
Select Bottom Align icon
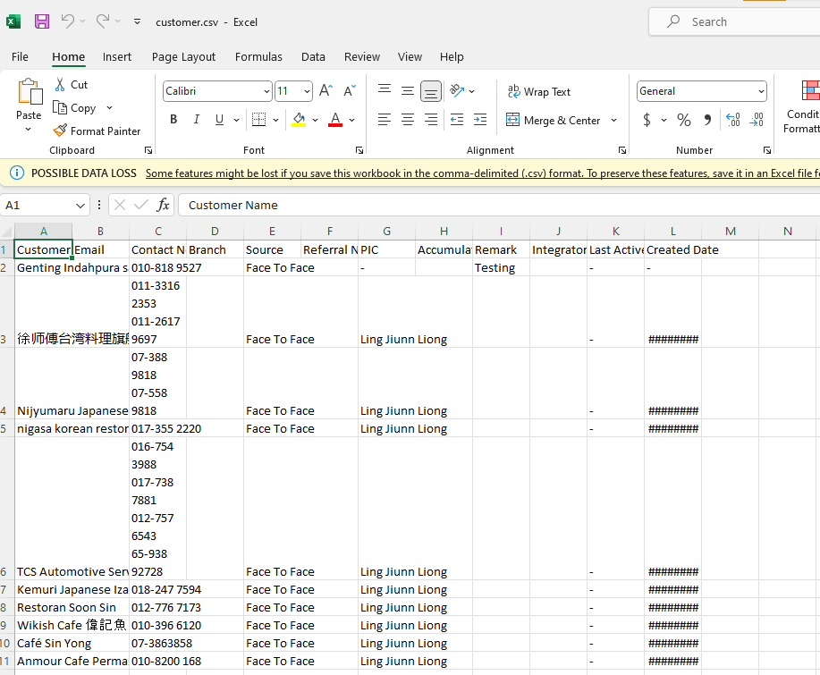coord(431,91)
